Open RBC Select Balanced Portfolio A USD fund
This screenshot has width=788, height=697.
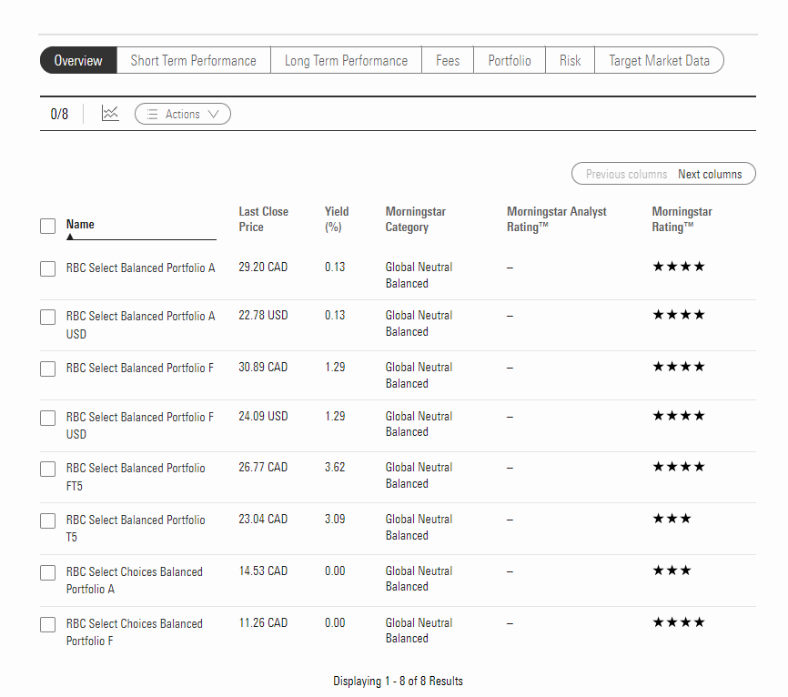(141, 325)
